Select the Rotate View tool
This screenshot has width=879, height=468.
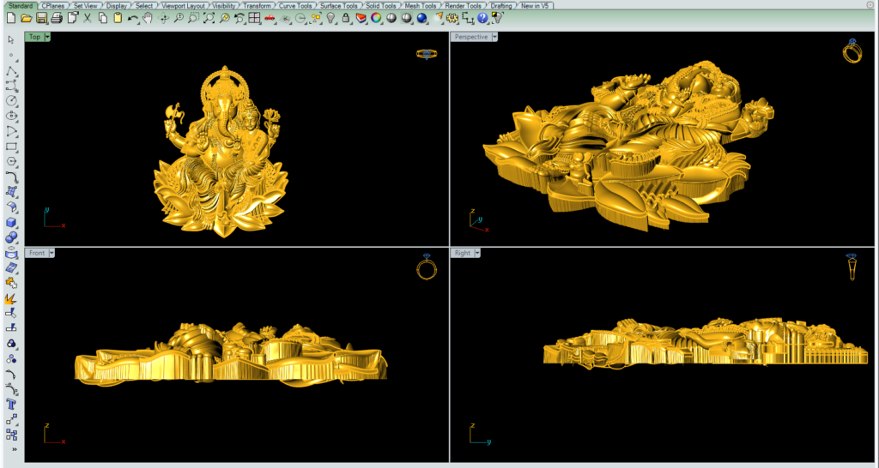point(164,19)
